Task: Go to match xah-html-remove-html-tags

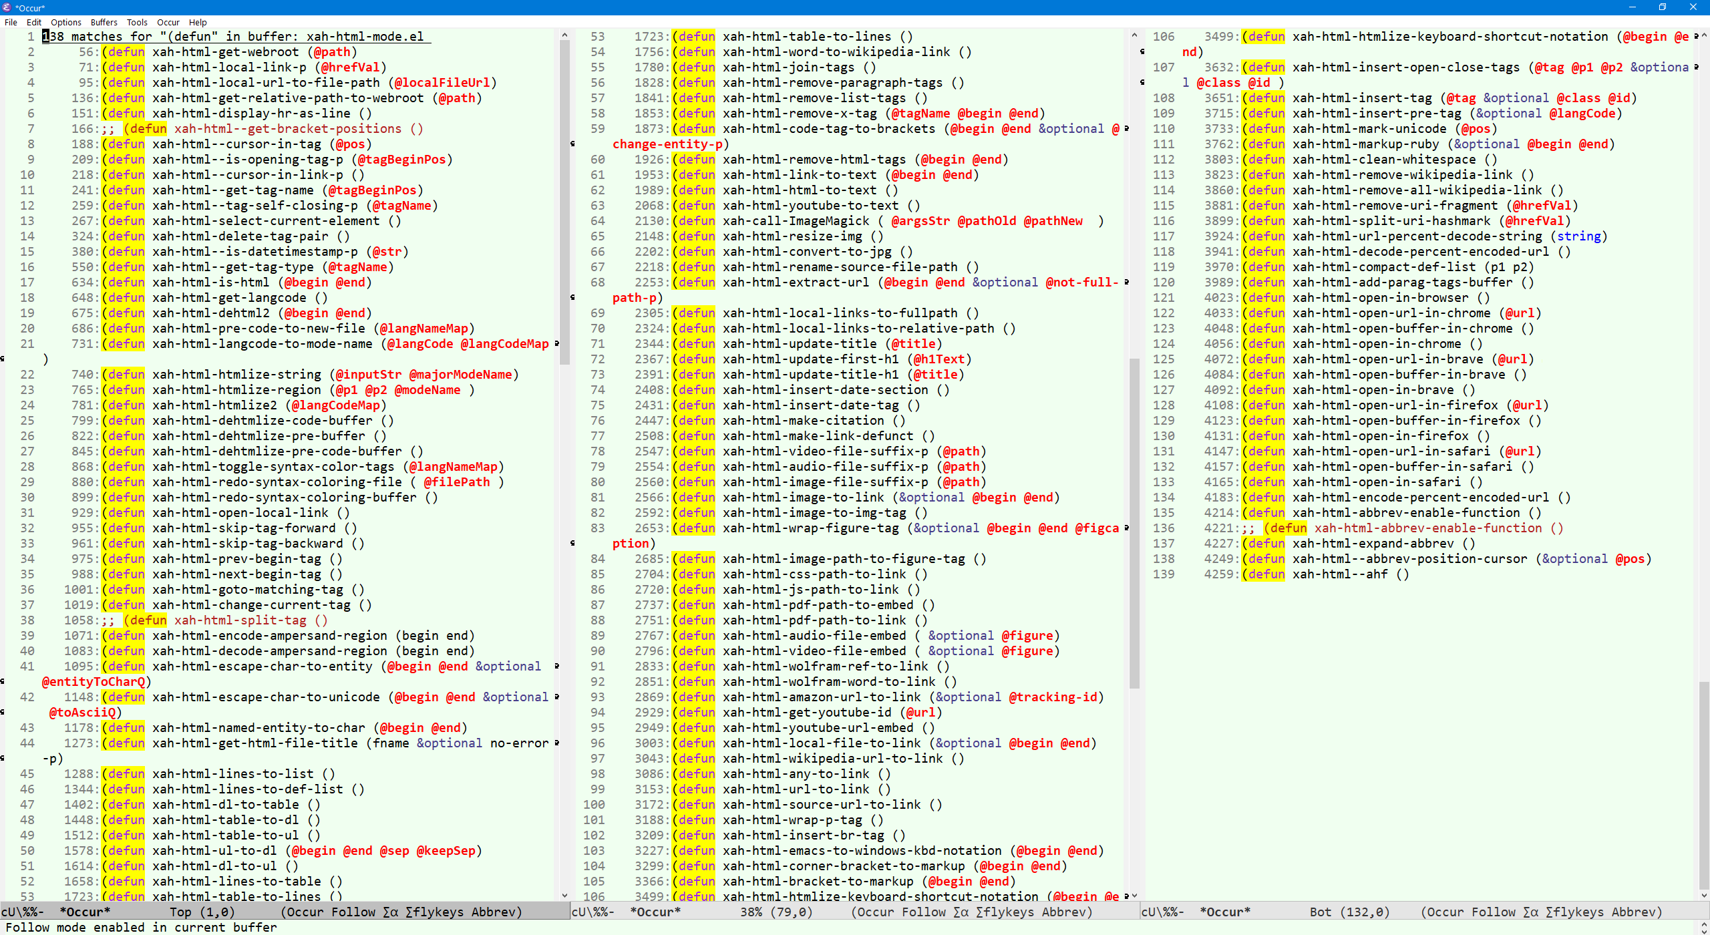Action: 814,160
